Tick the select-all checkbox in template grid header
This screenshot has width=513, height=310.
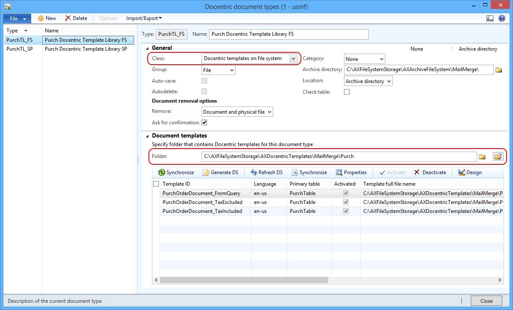click(x=156, y=184)
